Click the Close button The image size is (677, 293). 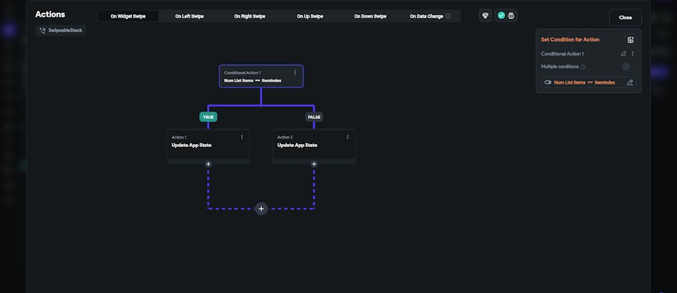[625, 18]
